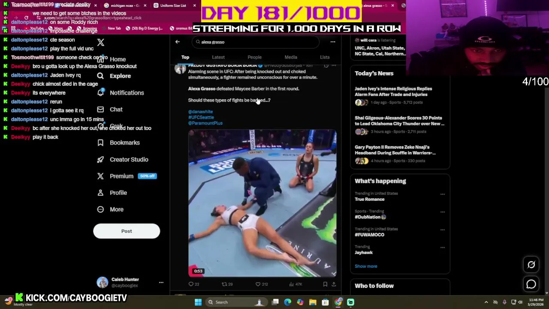
Task: Open #FUWAMOCO trending topic
Action: coord(369,235)
